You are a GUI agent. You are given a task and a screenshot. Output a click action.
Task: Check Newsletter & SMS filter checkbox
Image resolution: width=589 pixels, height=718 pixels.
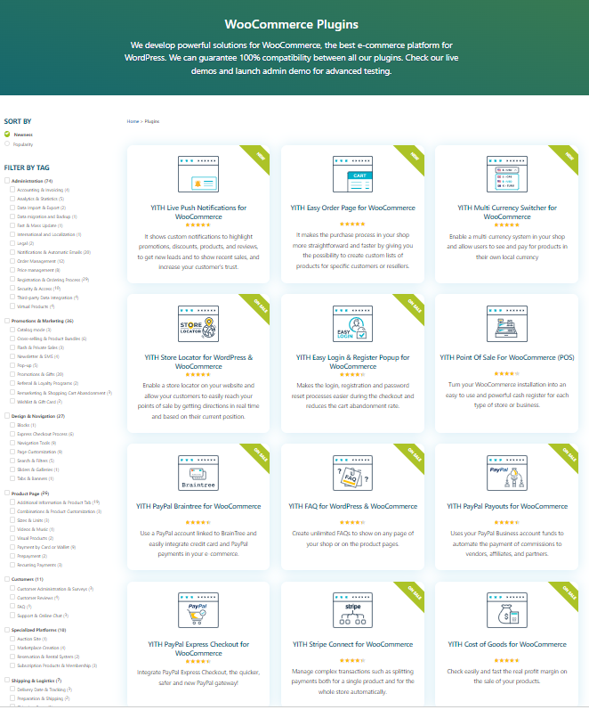(x=12, y=355)
